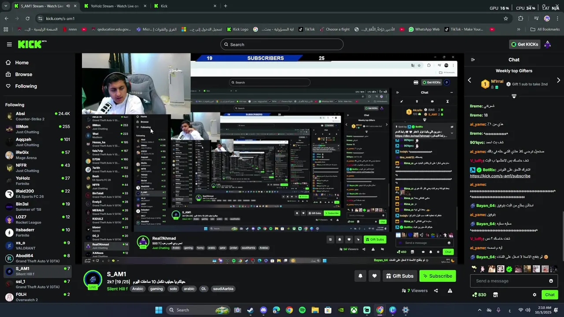Collapse the chat panel with the arrow icon

point(472,60)
